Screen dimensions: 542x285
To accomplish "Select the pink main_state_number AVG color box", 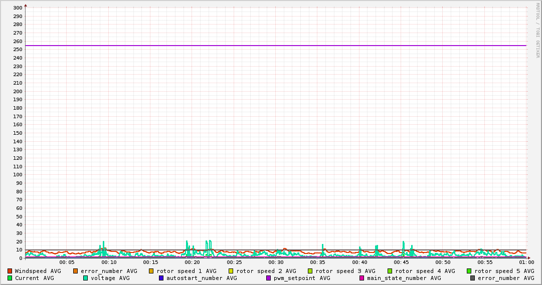I will [362, 278].
